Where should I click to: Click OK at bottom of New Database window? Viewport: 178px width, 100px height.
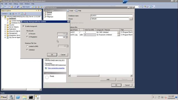point(116,85)
